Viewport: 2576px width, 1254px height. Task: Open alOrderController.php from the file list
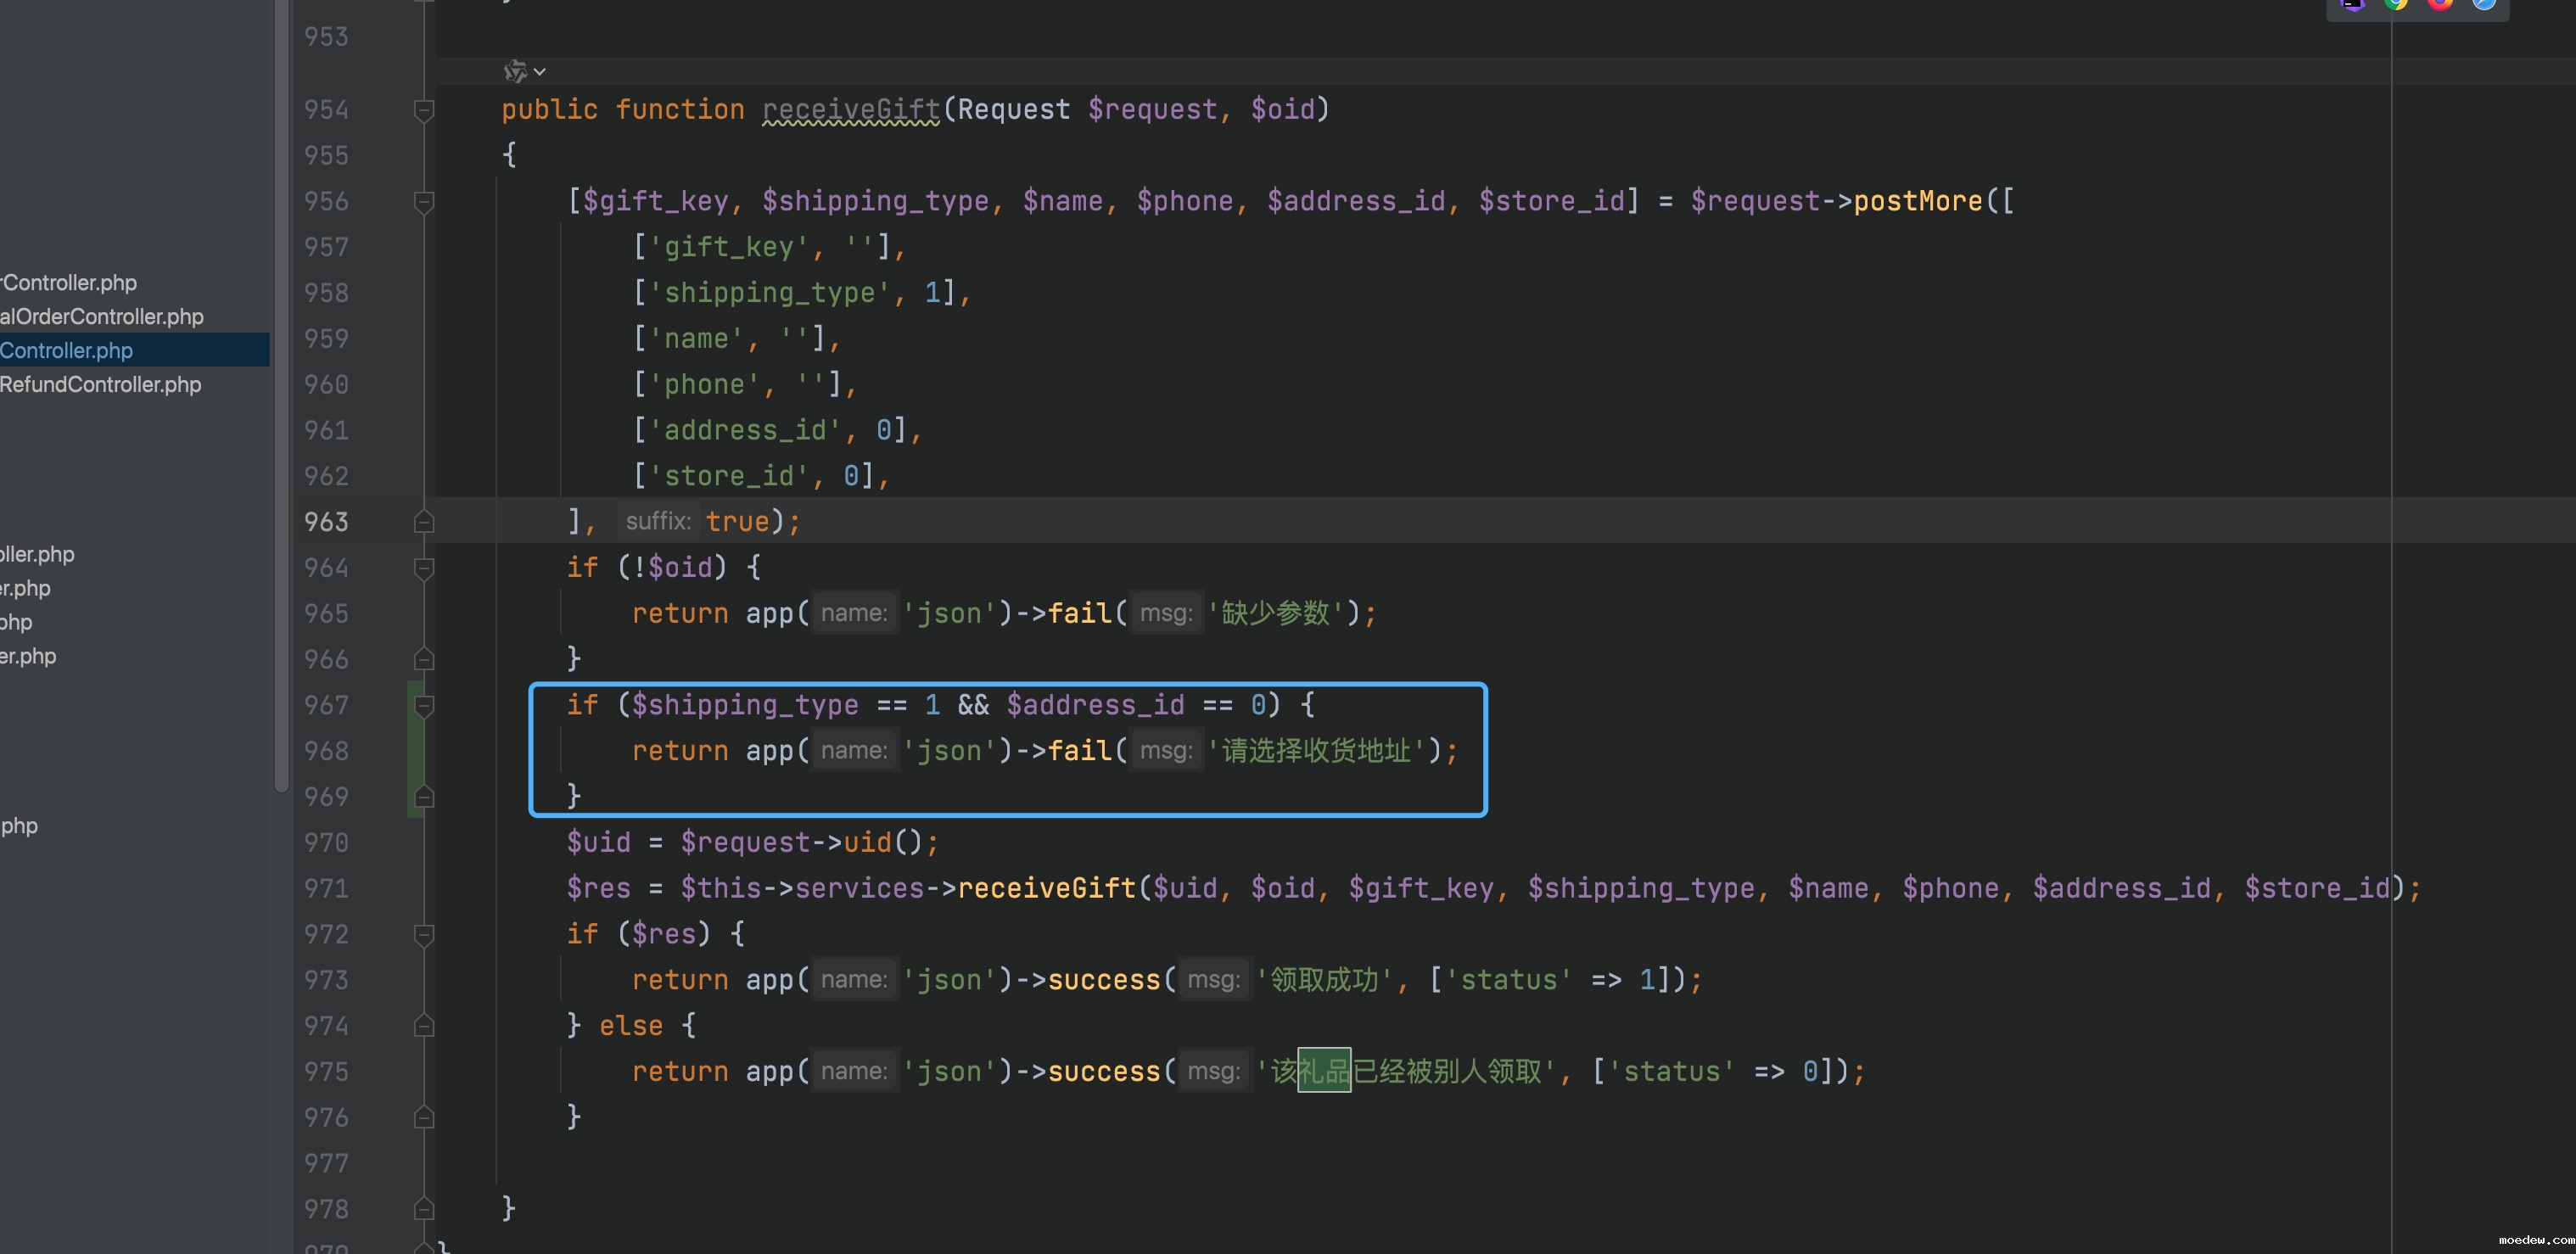[102, 317]
